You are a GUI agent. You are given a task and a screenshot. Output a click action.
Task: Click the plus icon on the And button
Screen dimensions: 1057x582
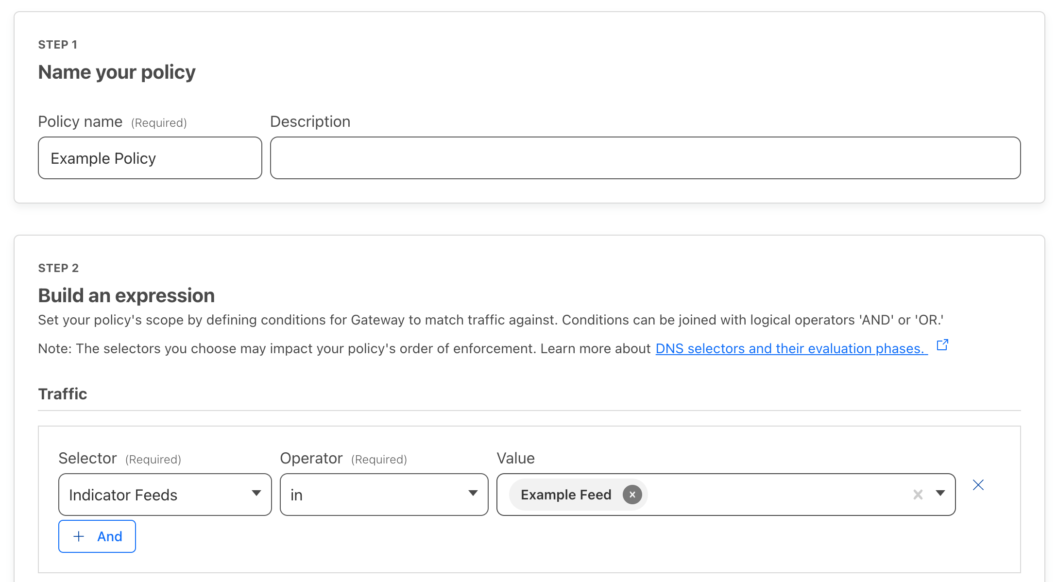click(78, 536)
